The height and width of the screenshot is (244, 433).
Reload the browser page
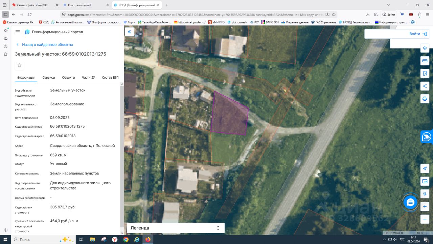tap(30, 15)
